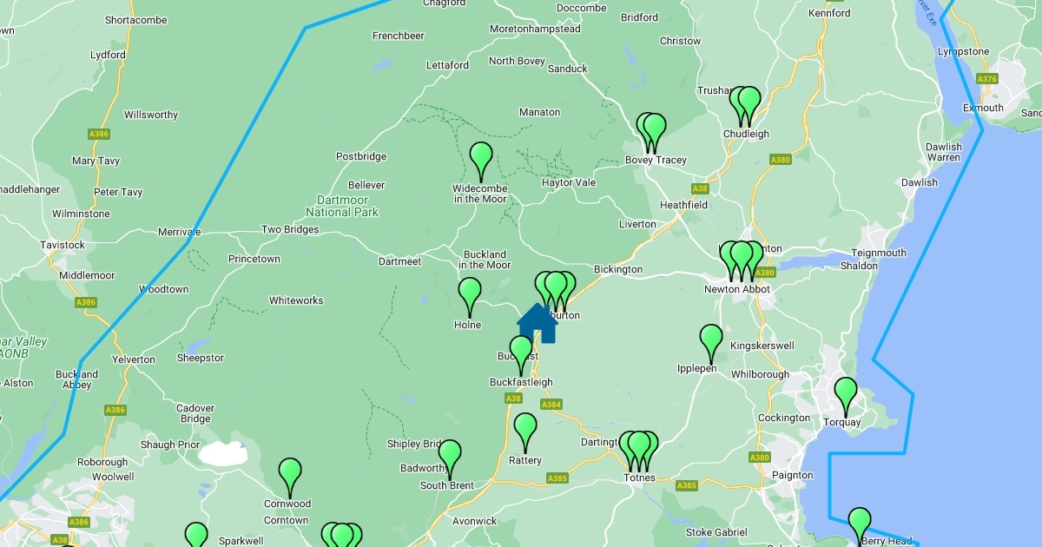Click the green pin above Holne

click(470, 297)
